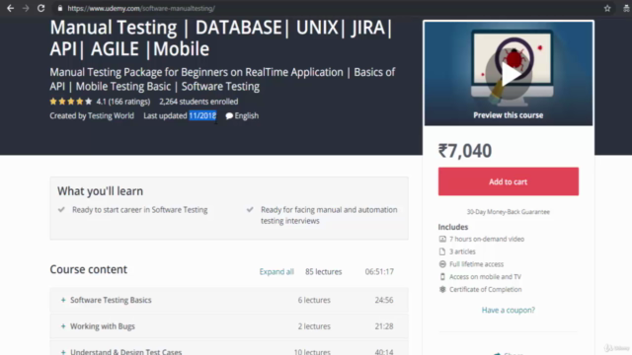Image resolution: width=632 pixels, height=355 pixels.
Task: Click the Access on mobile and TV icon
Action: click(x=442, y=276)
